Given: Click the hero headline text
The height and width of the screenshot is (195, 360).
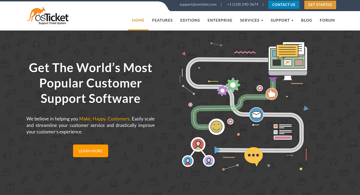Looking at the screenshot, I should coord(91,83).
